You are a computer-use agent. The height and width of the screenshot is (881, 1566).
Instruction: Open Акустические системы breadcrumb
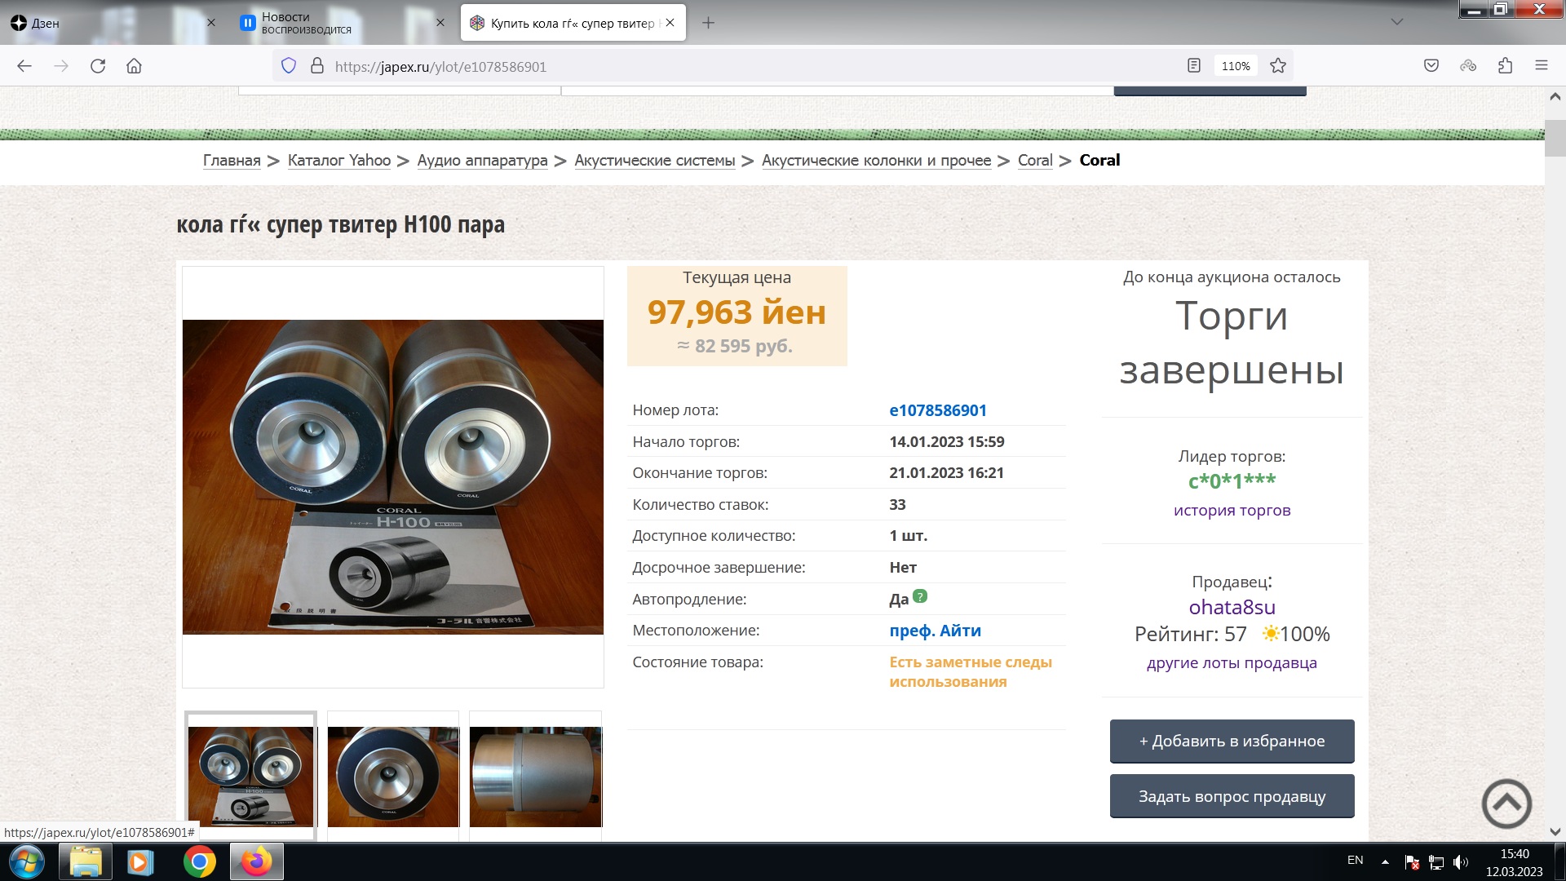tap(655, 161)
